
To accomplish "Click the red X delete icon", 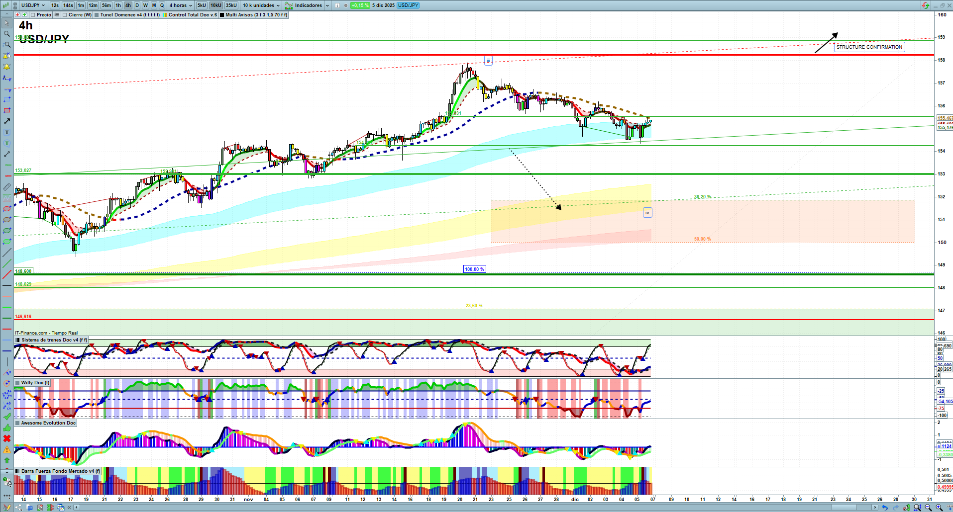I will pos(7,438).
